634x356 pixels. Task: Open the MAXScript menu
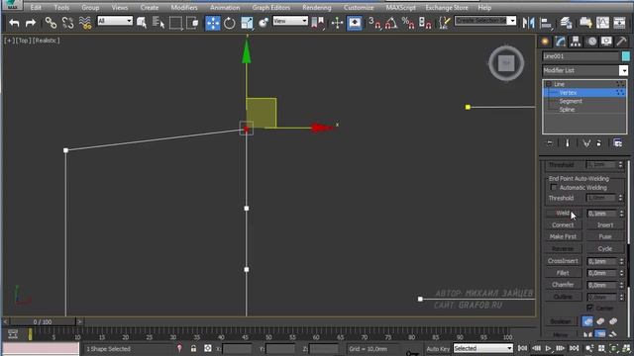(x=400, y=7)
